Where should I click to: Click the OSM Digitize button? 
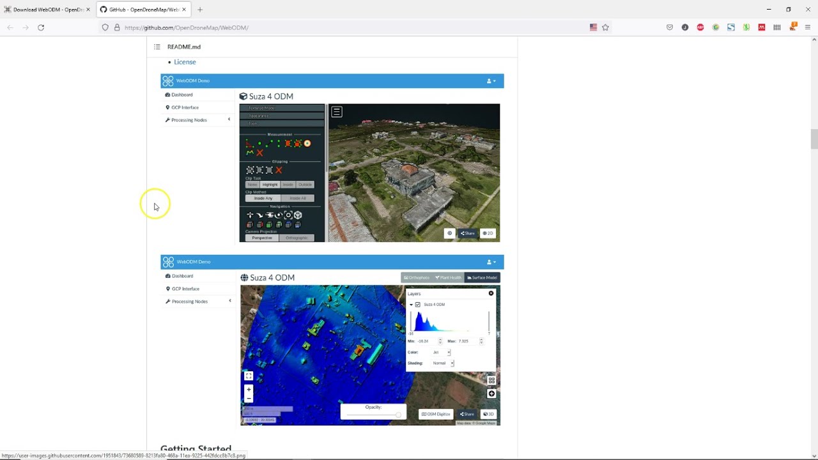436,414
